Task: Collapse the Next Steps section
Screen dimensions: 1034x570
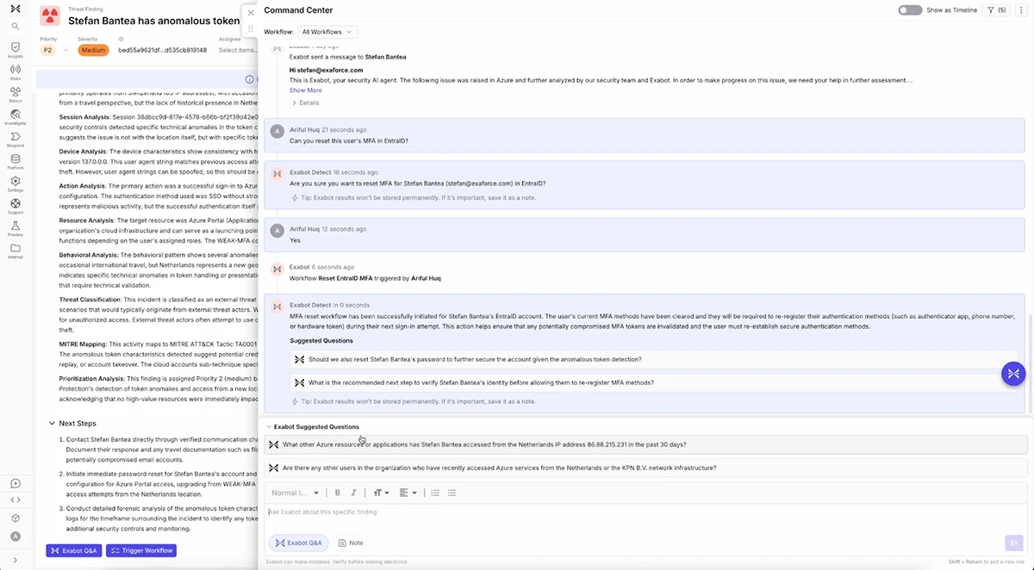Action: coord(52,424)
